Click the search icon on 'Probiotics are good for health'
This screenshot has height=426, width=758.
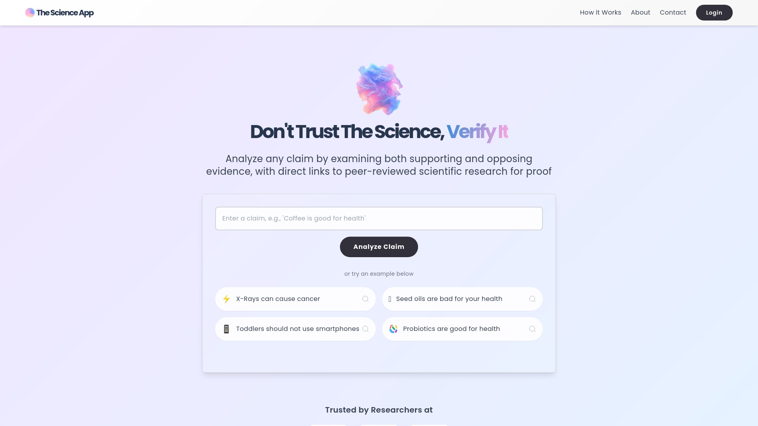coord(533,329)
